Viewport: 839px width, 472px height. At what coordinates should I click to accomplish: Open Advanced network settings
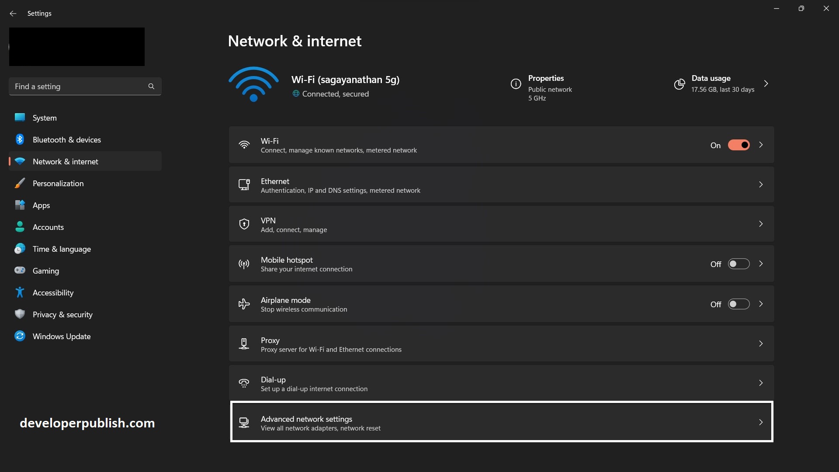point(501,422)
